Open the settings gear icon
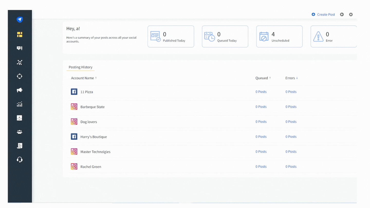The image size is (370, 208). [x=351, y=15]
